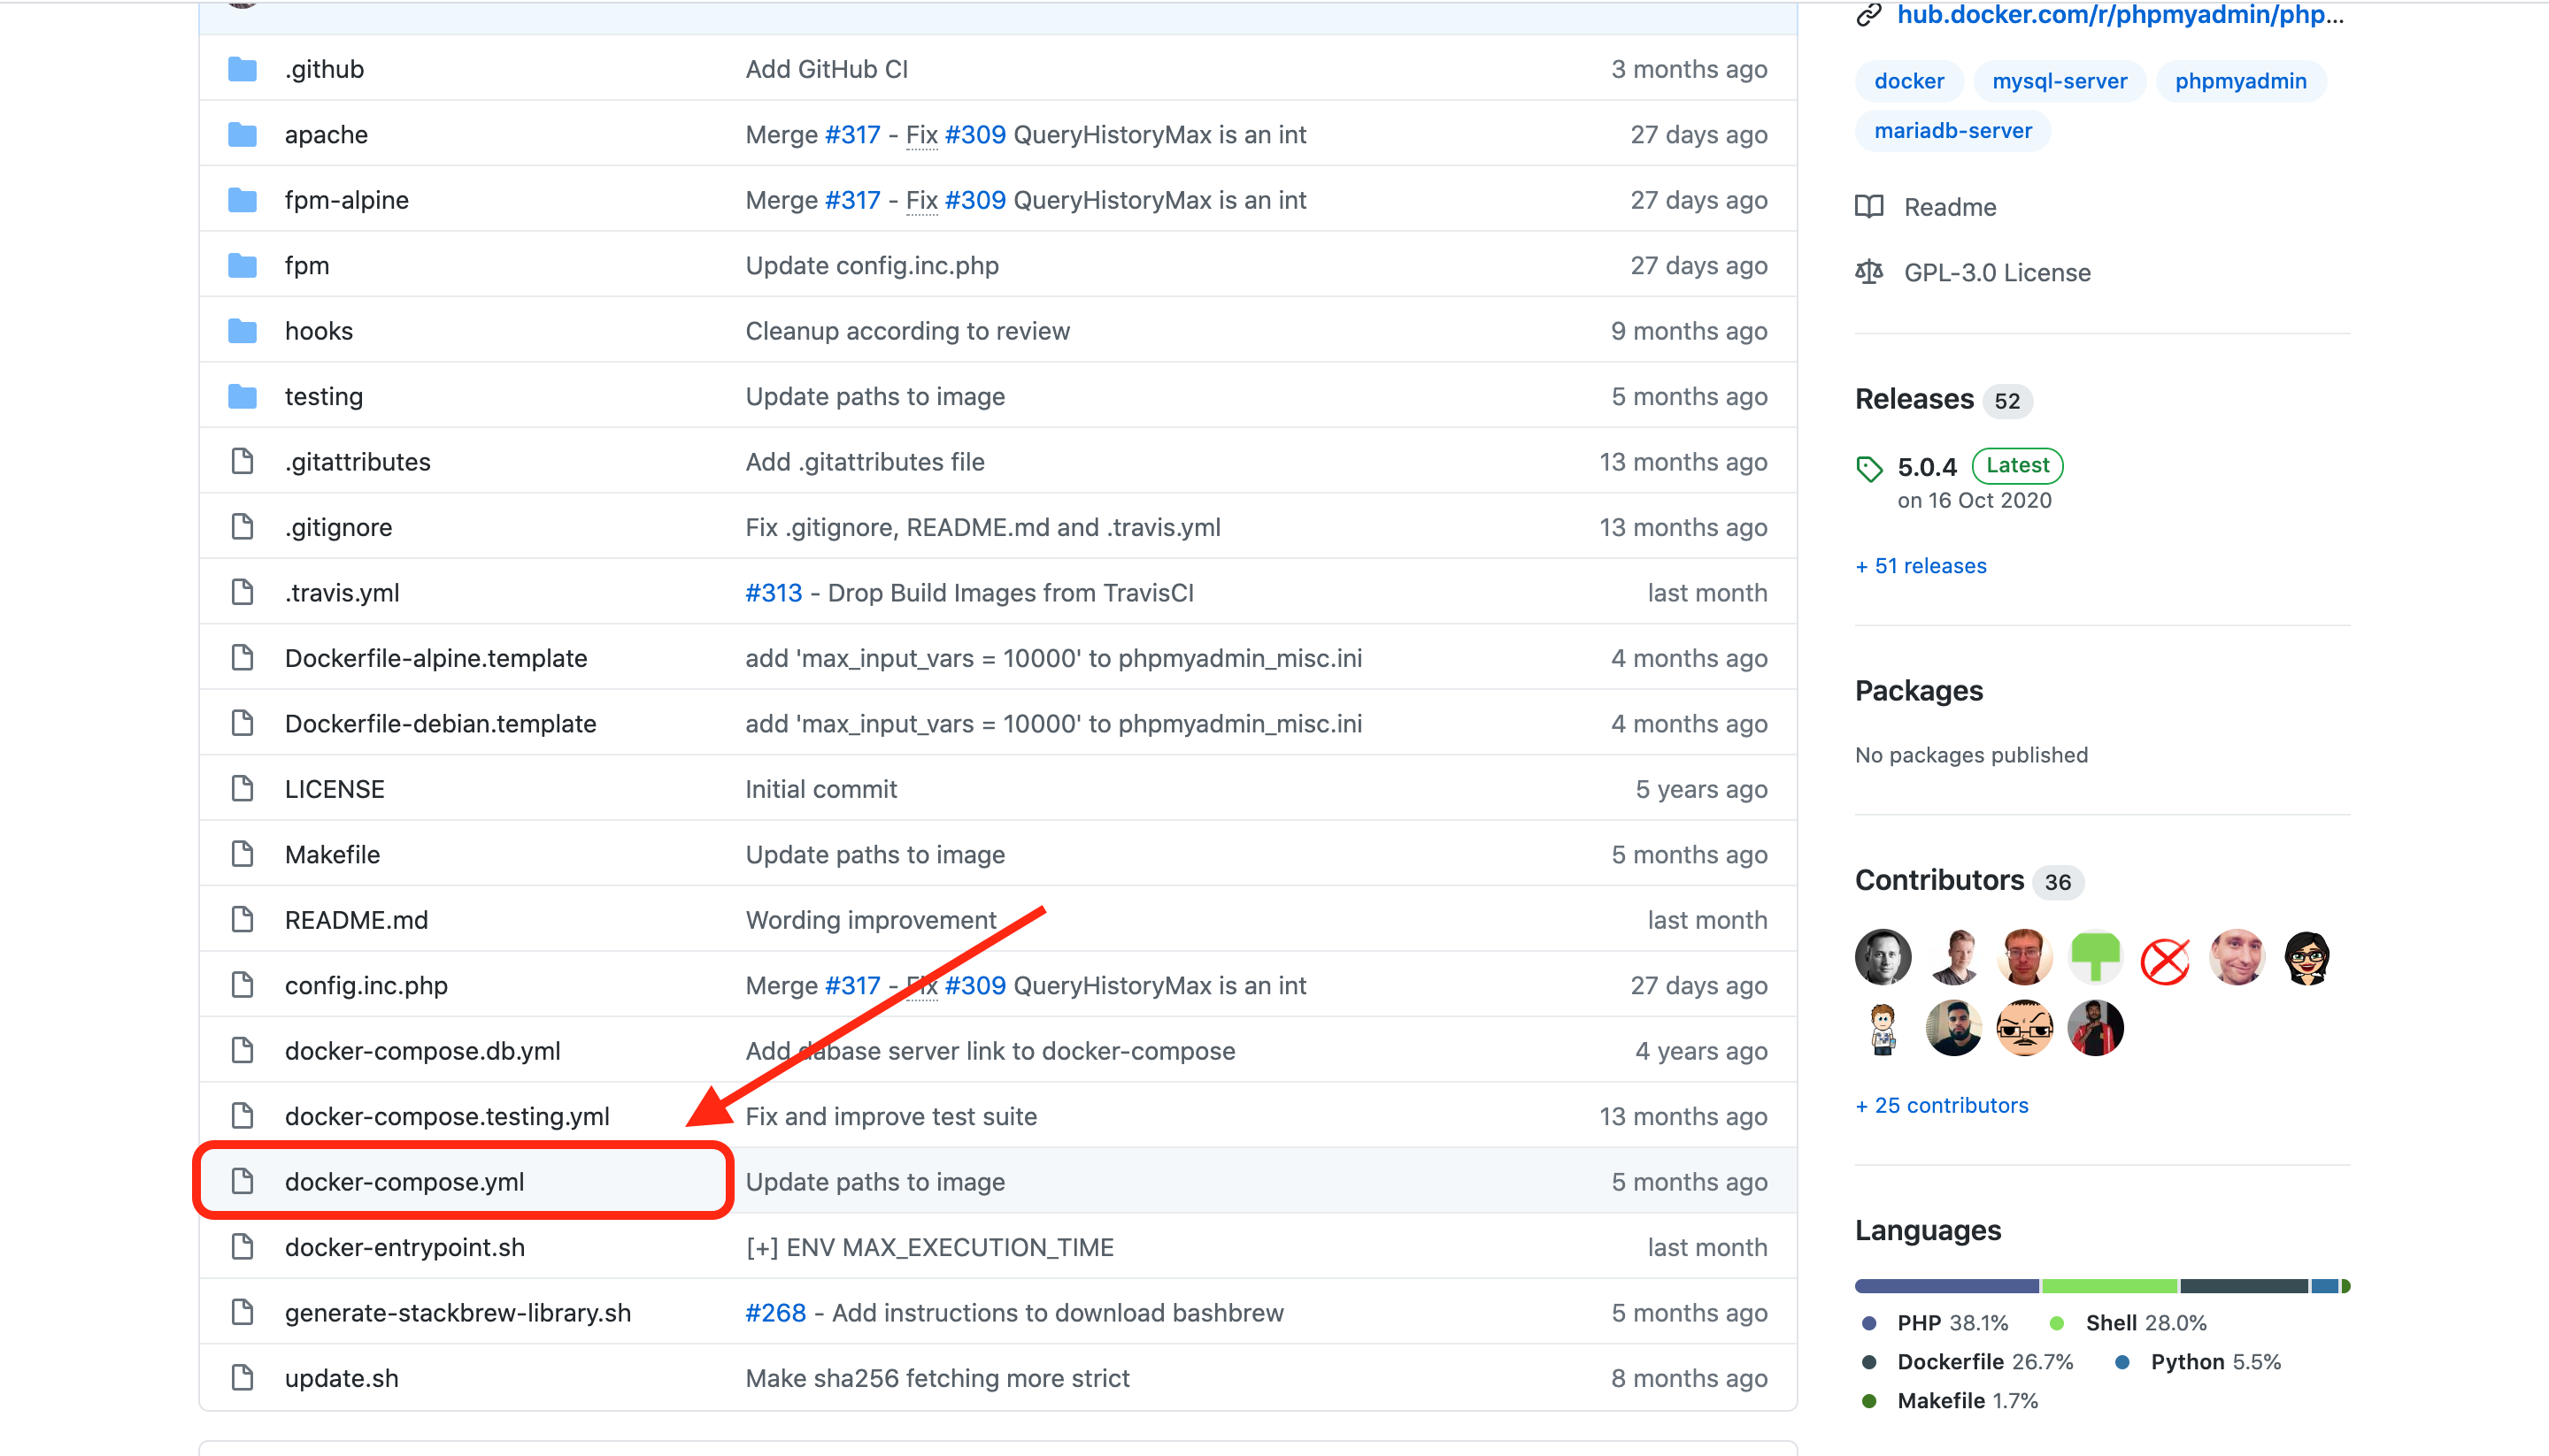The image size is (2549, 1456).
Task: Open the Releases section heading
Action: click(1914, 399)
